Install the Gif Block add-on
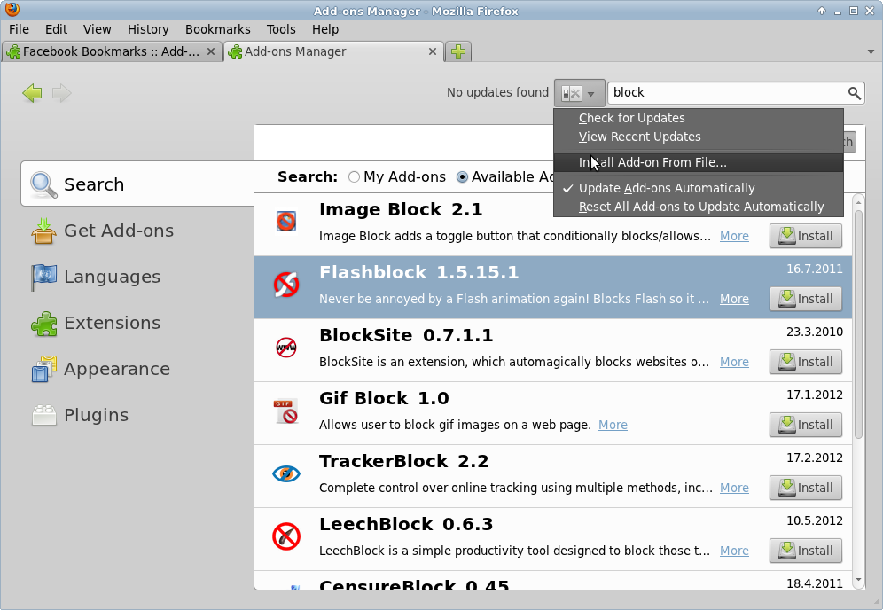Screen dimensions: 883x610 [x=806, y=426]
